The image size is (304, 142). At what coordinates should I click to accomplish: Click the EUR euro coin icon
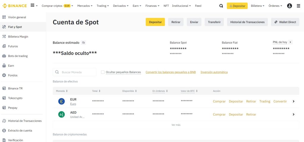61,101
